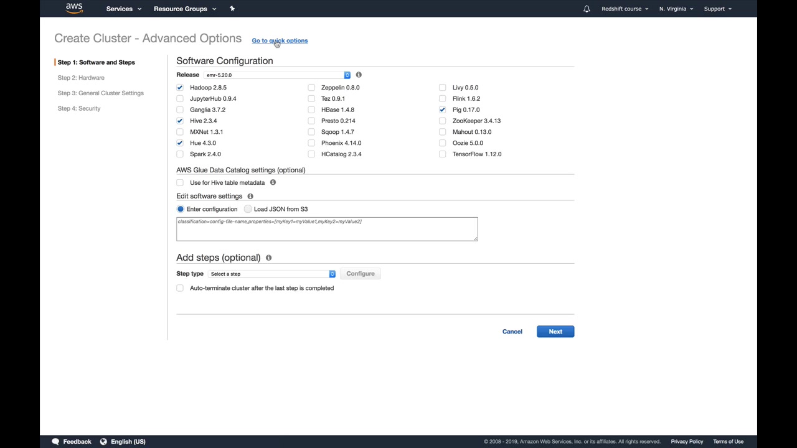Click the AWS logo home icon
The height and width of the screenshot is (448, 797).
tap(74, 9)
